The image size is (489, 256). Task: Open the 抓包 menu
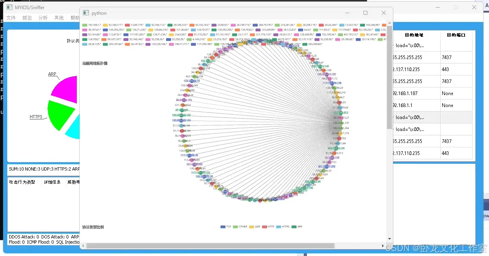click(27, 18)
